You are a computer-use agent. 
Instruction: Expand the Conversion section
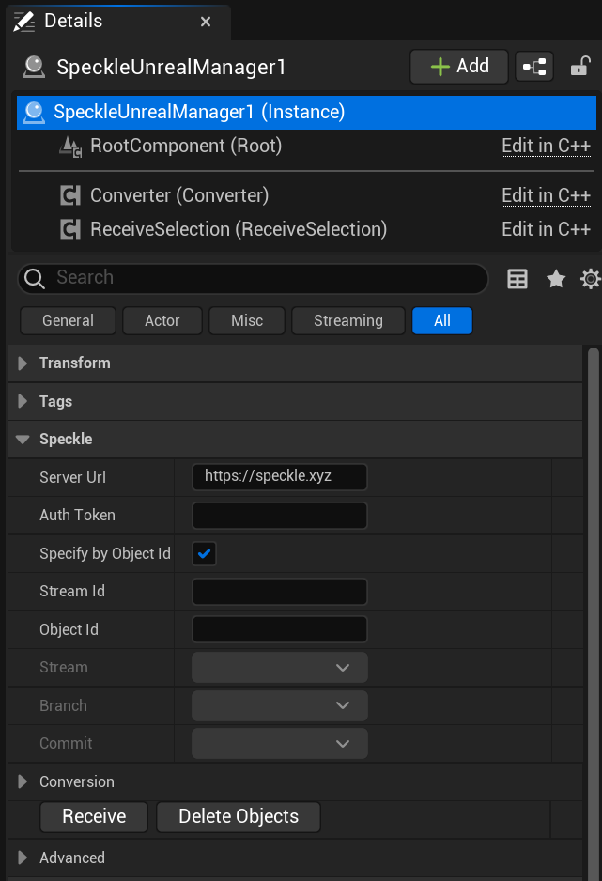[23, 781]
